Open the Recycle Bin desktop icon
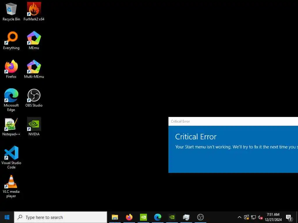The image size is (298, 223). coord(11,11)
